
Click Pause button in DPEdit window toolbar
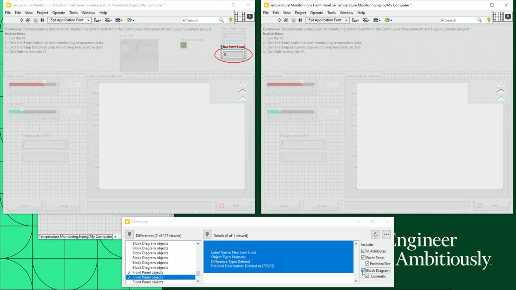coord(42,20)
